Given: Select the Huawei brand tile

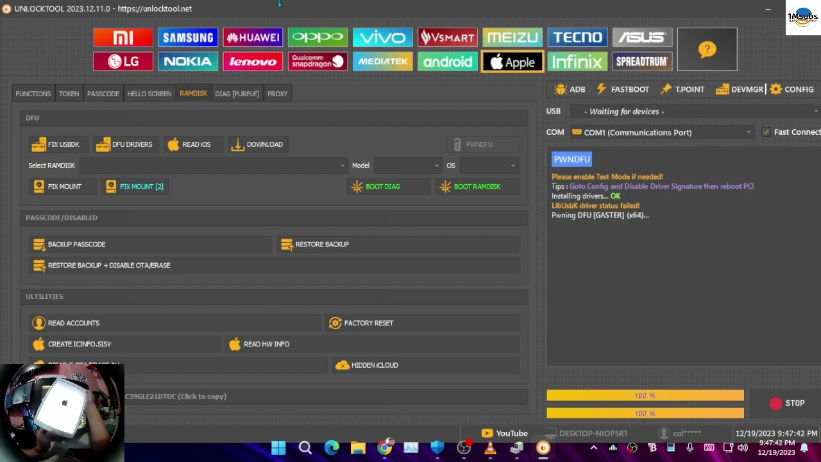Looking at the screenshot, I should [x=253, y=37].
